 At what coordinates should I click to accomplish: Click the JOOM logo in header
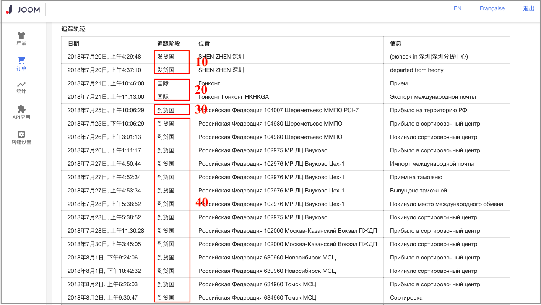click(x=23, y=10)
